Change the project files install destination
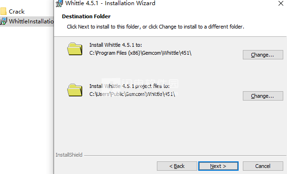 pyautogui.click(x=263, y=96)
